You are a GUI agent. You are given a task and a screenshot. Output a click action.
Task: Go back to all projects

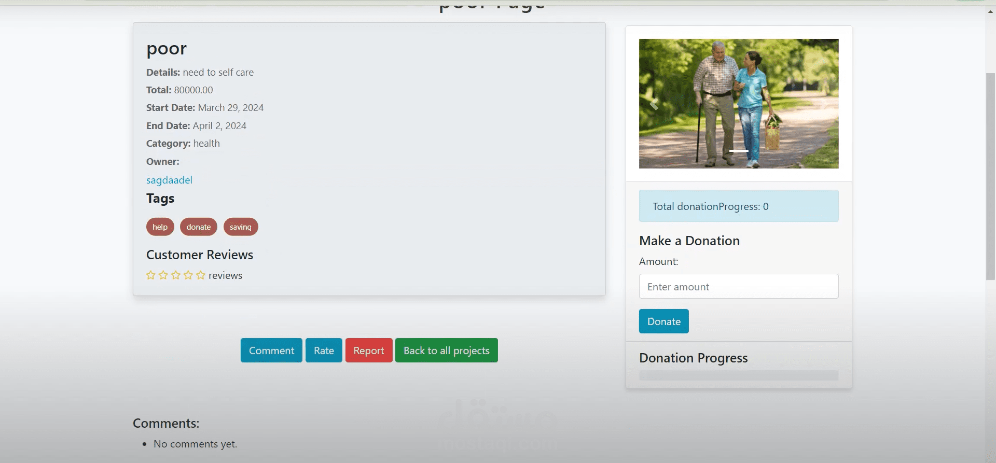coord(447,350)
